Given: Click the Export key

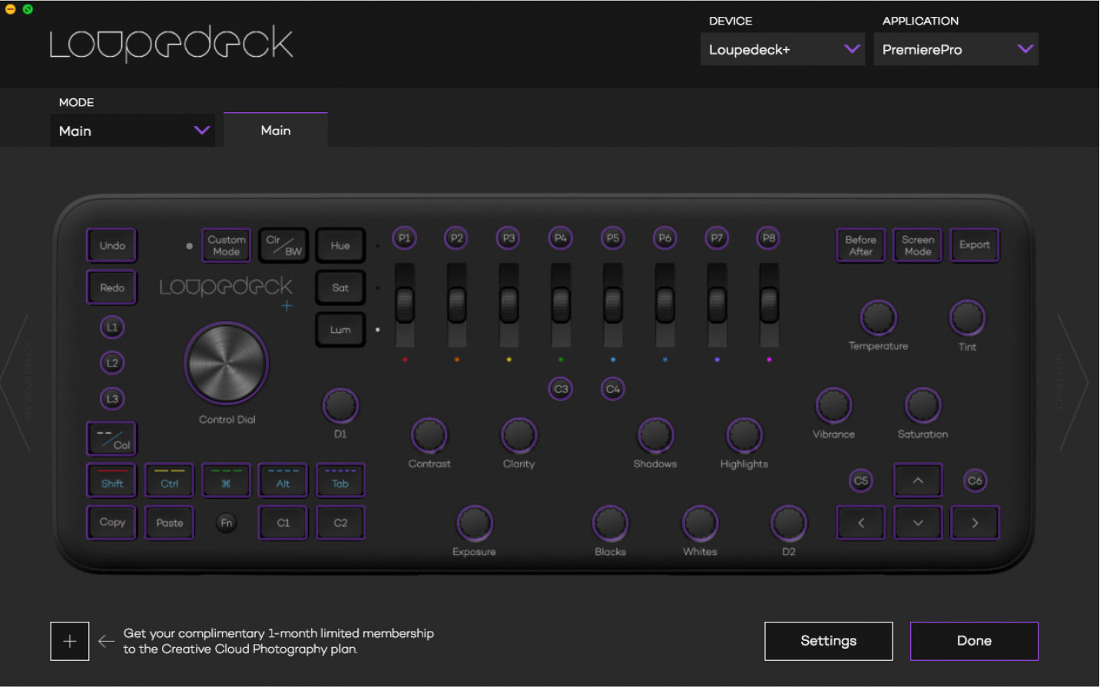Looking at the screenshot, I should (x=975, y=246).
